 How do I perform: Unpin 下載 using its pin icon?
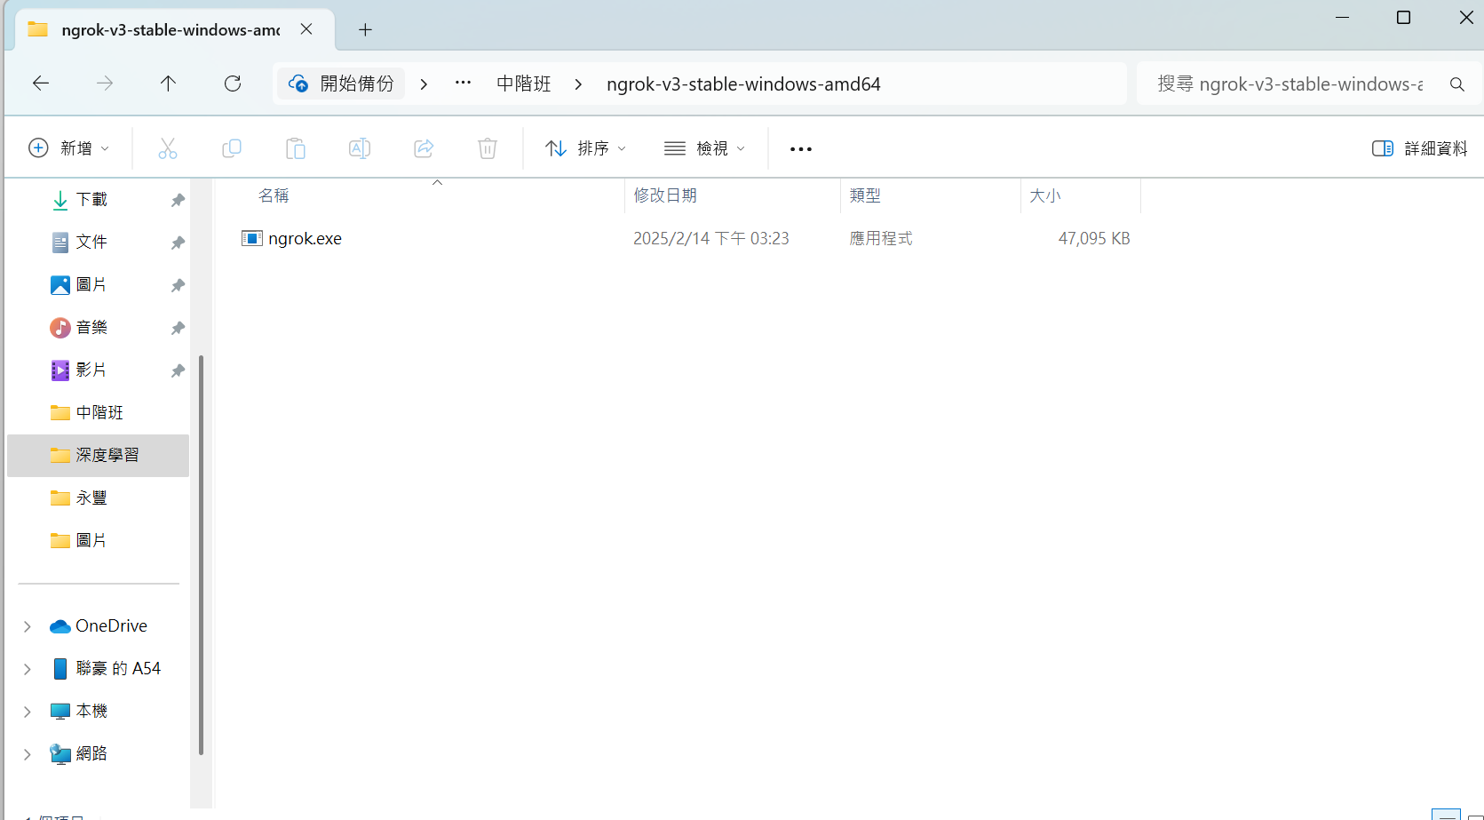pos(178,200)
